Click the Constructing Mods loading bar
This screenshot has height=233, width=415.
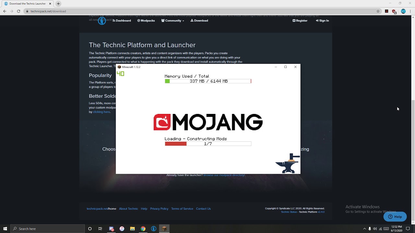point(208,144)
